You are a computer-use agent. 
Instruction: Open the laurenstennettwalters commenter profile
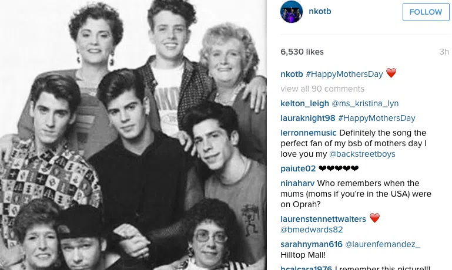323,219
